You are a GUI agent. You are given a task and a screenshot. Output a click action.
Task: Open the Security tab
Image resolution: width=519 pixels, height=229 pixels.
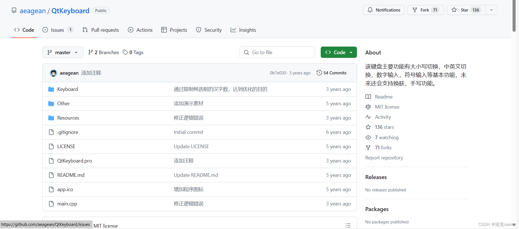209,30
